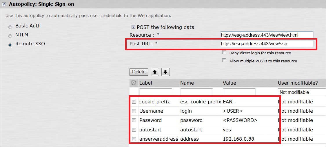The image size is (326, 147).
Task: Toggle the Autopolicy: Single Sign-on checkbox
Action: click(x=4, y=4)
